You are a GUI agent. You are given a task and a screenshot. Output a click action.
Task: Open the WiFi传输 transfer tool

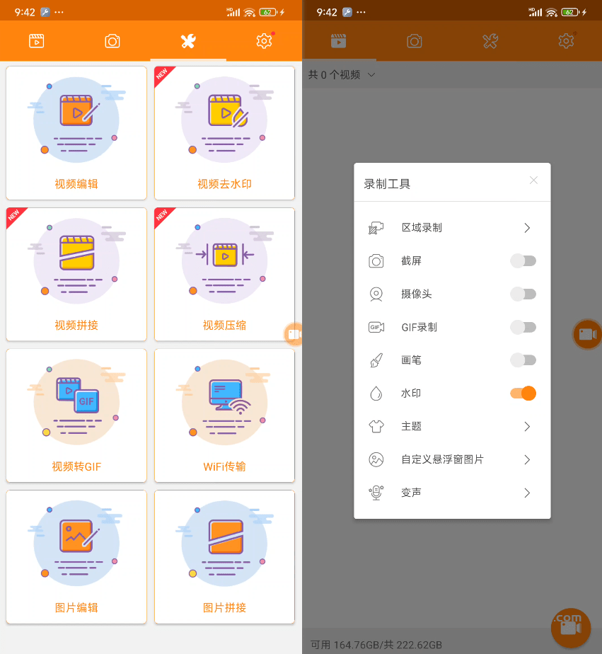224,415
